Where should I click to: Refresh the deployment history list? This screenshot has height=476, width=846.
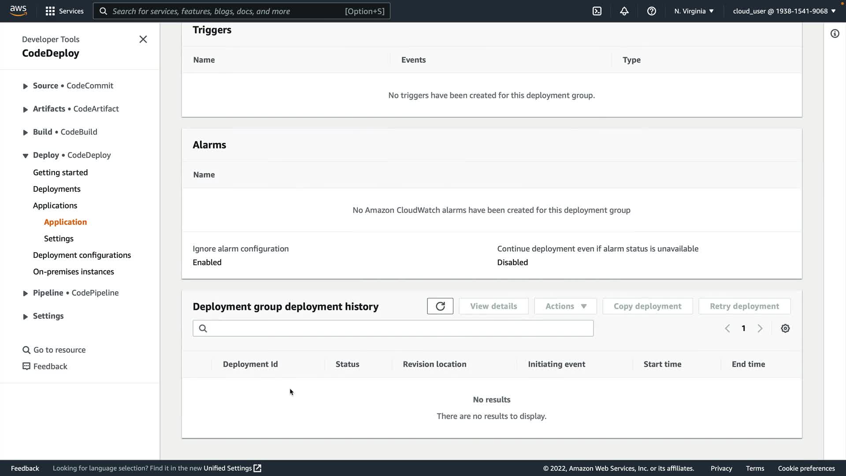(440, 306)
